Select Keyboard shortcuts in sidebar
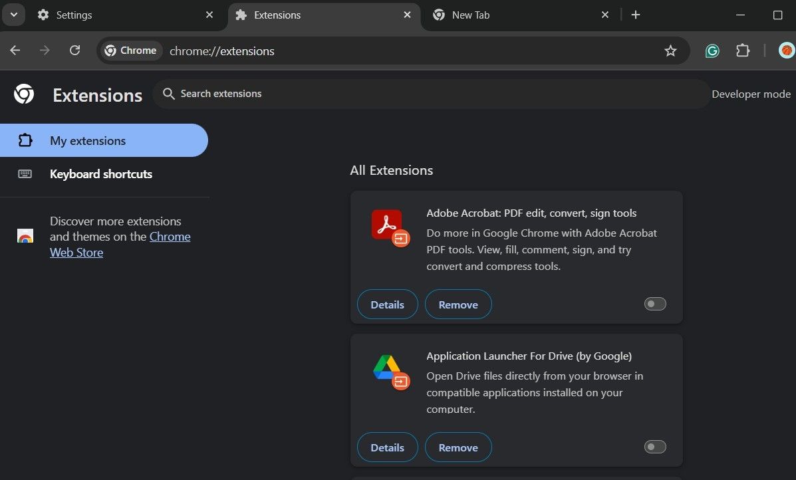Screen dimensions: 796x480 (101, 174)
